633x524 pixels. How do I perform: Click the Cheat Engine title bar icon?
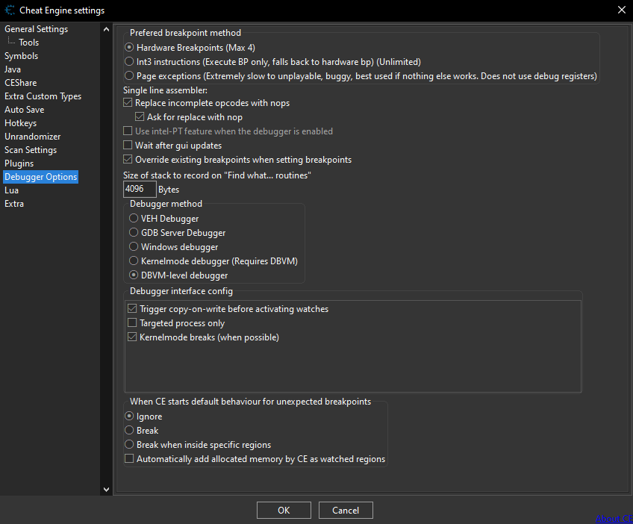(x=10, y=10)
